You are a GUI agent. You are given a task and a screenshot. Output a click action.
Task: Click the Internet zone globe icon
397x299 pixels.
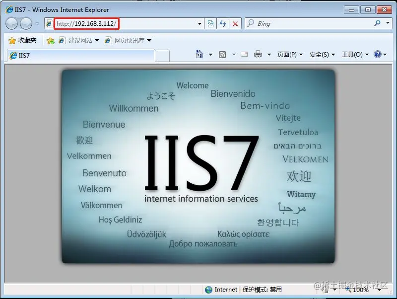pos(208,290)
